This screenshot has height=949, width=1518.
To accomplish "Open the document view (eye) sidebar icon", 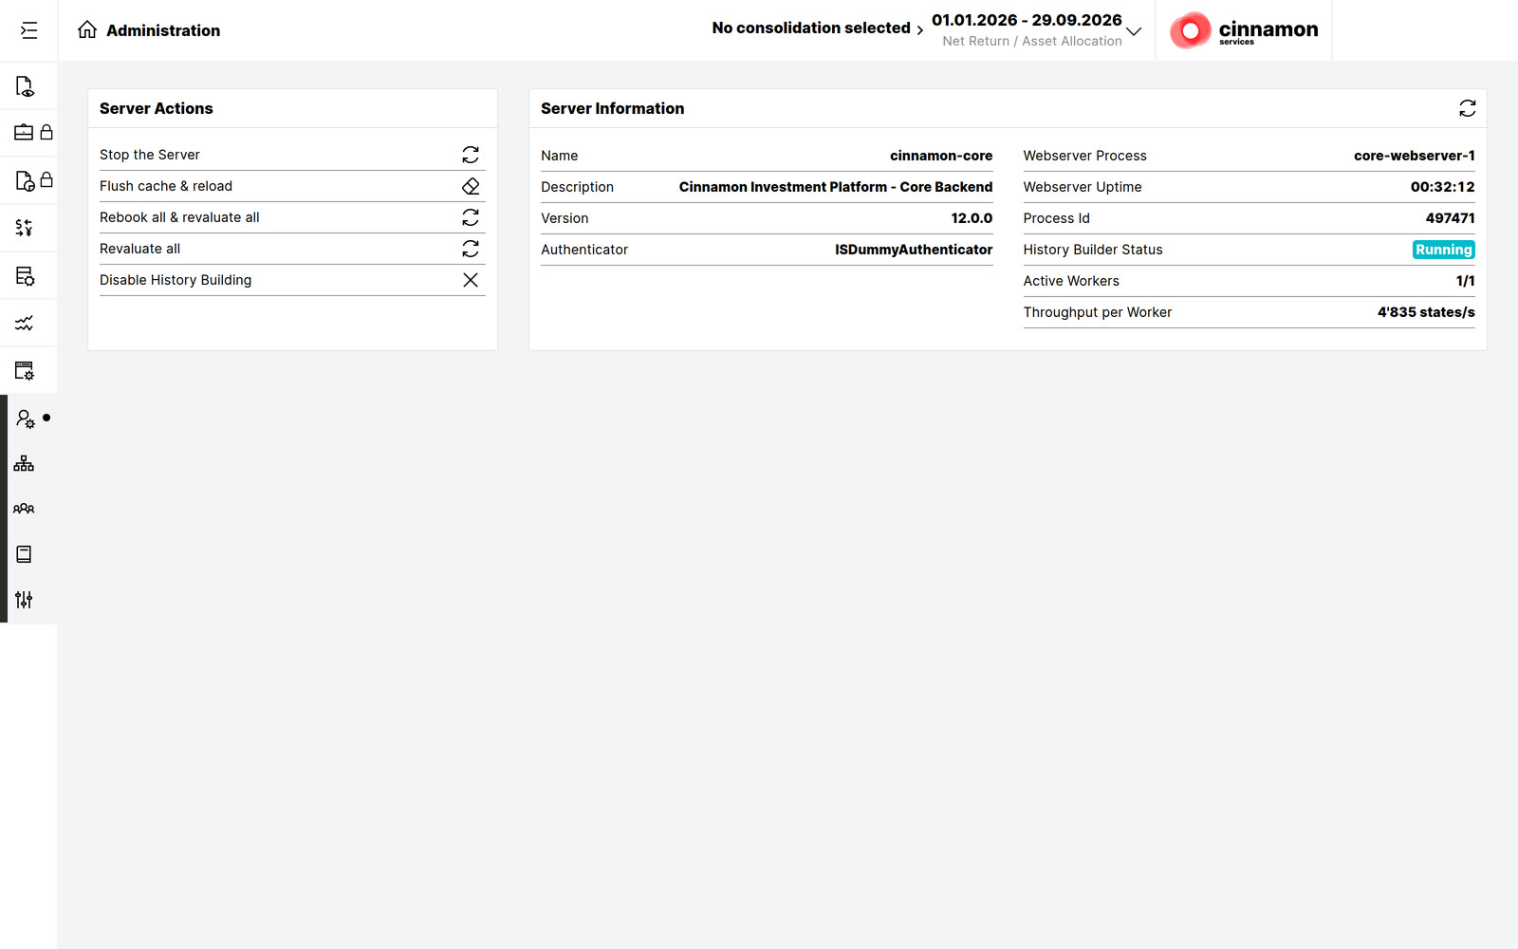I will [25, 86].
